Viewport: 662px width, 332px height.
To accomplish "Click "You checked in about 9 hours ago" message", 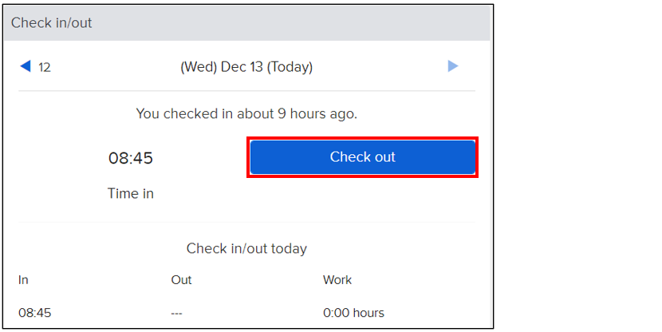I will [x=246, y=113].
